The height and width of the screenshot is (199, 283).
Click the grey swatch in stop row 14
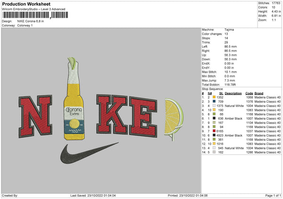214,152
